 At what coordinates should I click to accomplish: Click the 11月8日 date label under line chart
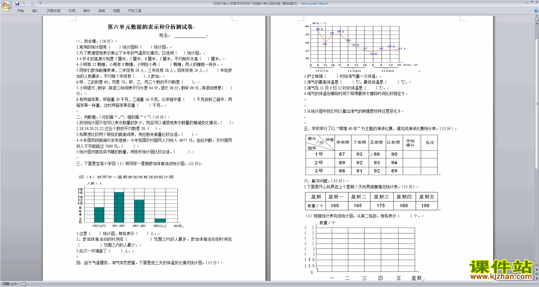[x=354, y=71]
